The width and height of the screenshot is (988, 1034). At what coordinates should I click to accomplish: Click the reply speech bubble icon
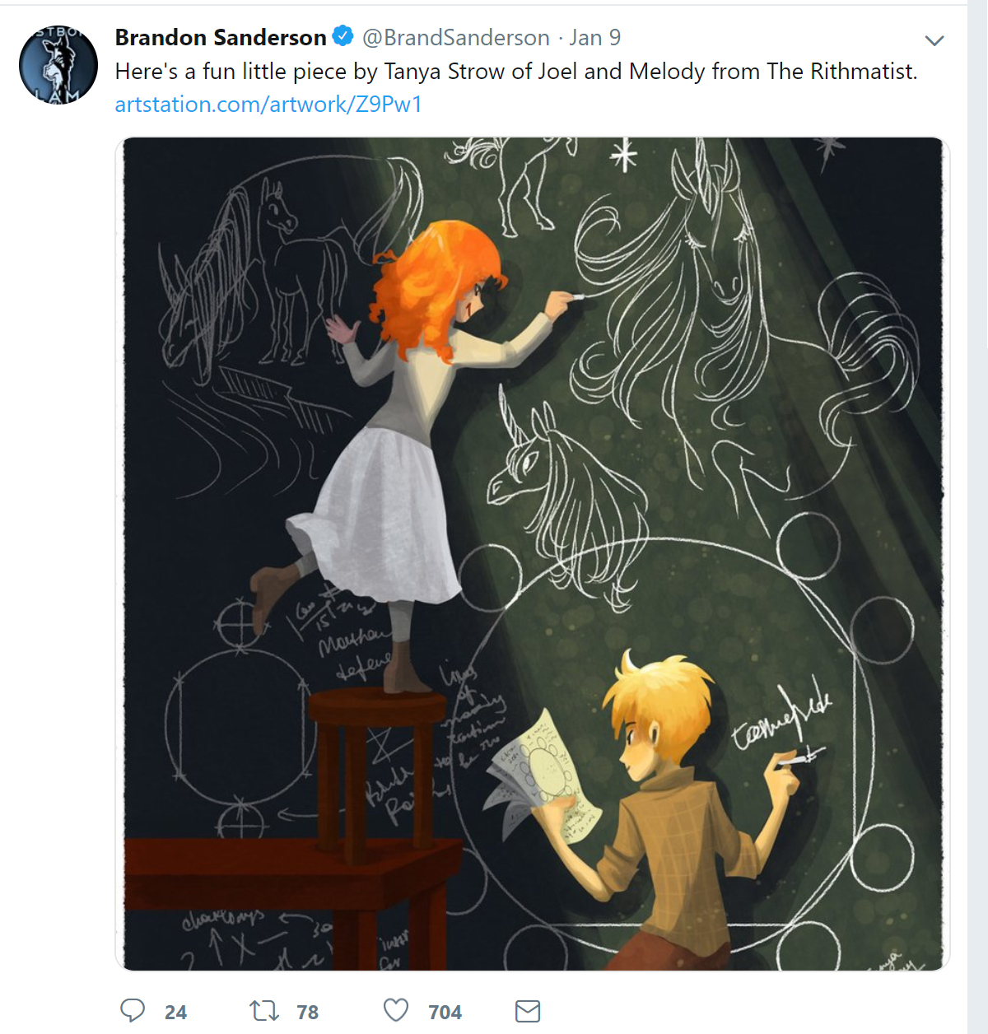coord(133,1010)
